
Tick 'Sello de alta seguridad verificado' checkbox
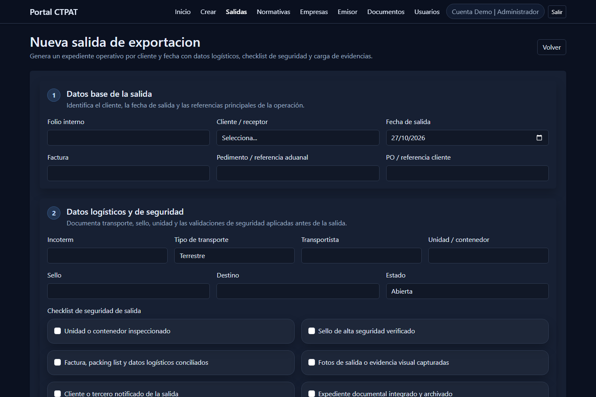coord(312,331)
